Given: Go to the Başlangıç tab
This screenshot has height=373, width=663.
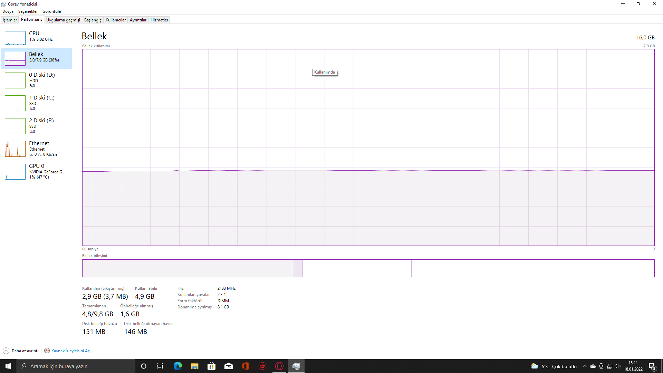Looking at the screenshot, I should (x=93, y=20).
